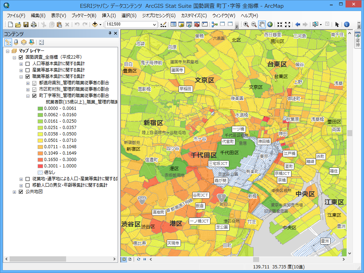Open the ブックマーク(B) menu
This screenshot has width=364, height=273.
(84, 16)
